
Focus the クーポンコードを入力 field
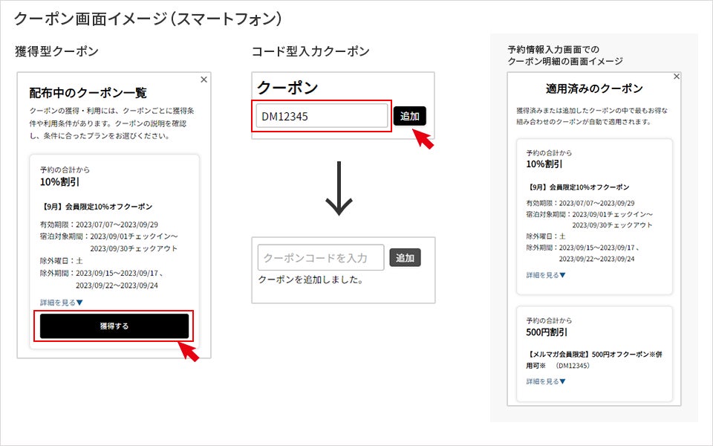coord(321,258)
